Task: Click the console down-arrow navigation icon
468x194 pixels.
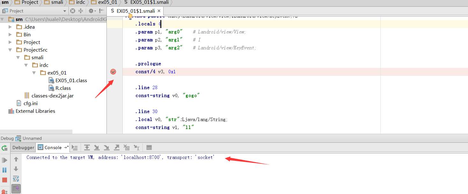Action: [x=16, y=169]
